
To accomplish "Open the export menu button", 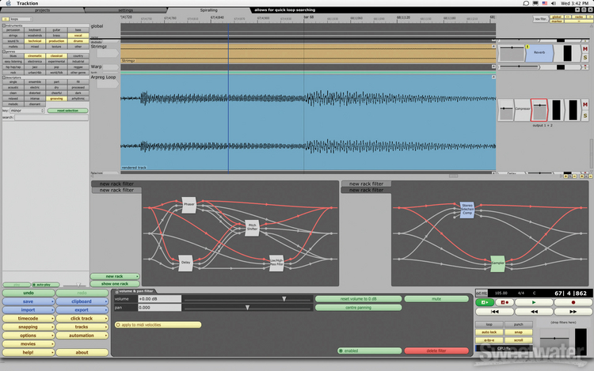I will 82,310.
